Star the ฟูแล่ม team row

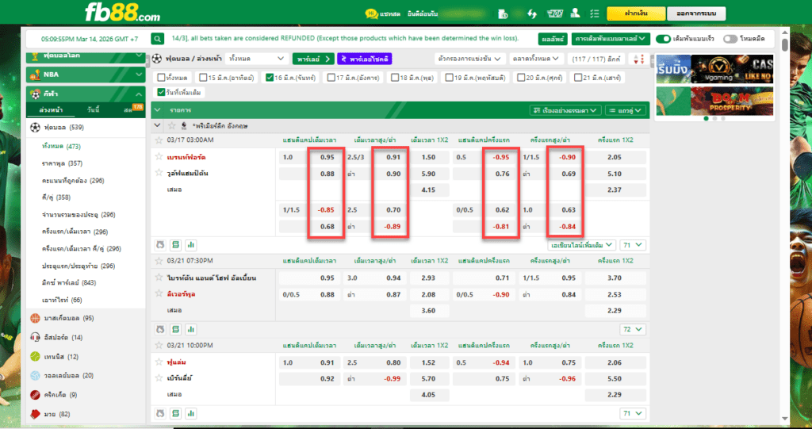[159, 362]
